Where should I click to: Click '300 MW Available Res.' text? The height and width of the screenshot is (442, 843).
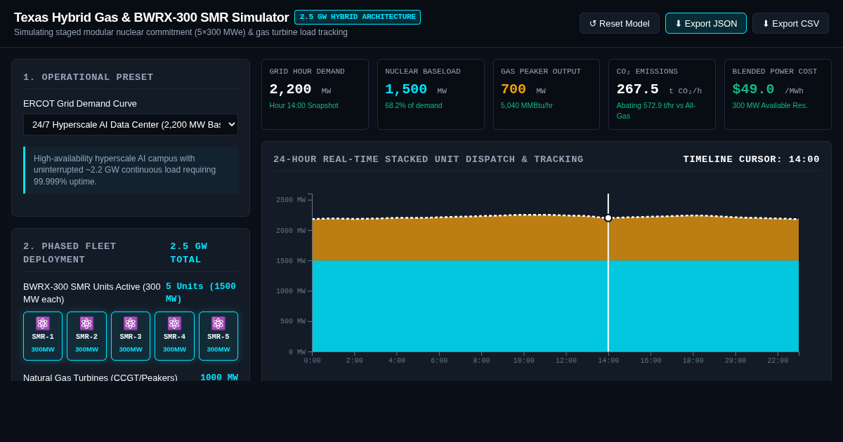770,105
